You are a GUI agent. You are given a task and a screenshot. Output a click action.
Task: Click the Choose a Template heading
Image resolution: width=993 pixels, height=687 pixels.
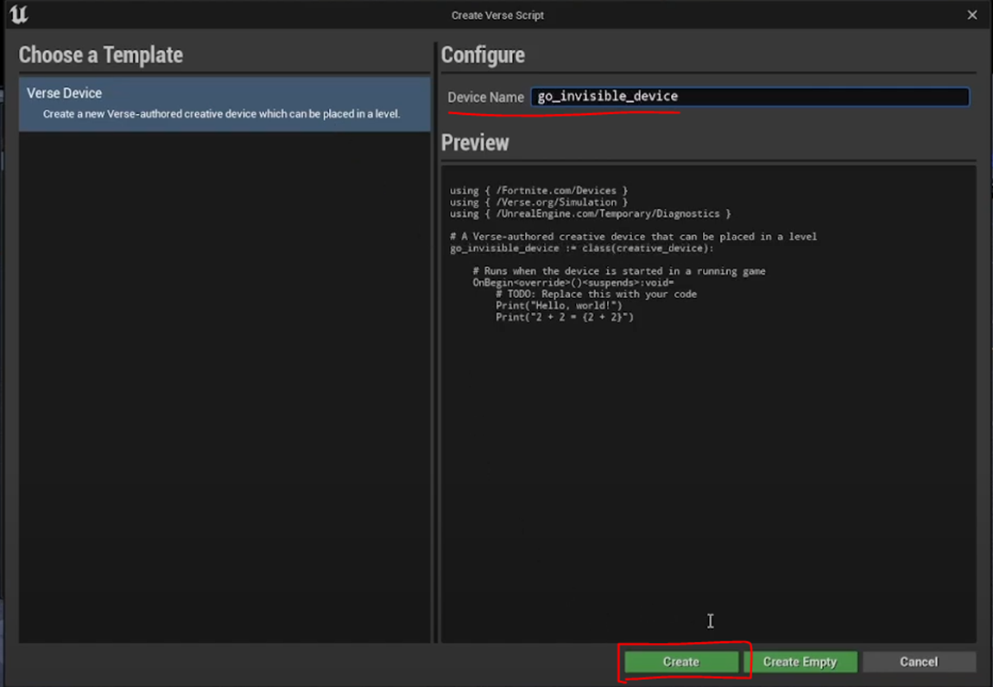(x=101, y=55)
